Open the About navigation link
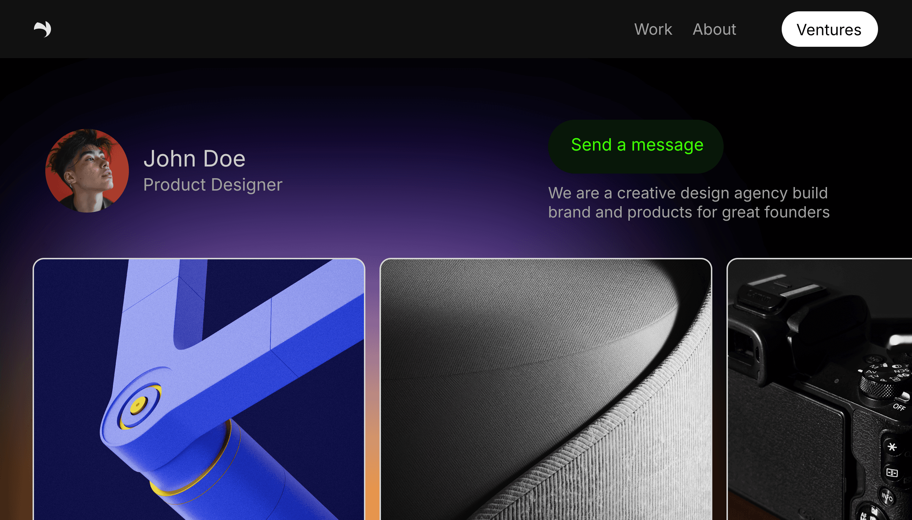 714,29
